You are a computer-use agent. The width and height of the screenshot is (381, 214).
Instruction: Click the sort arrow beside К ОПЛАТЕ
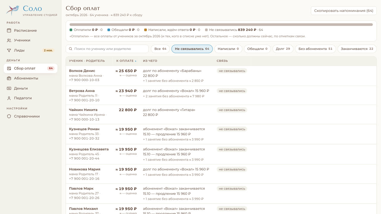click(136, 61)
